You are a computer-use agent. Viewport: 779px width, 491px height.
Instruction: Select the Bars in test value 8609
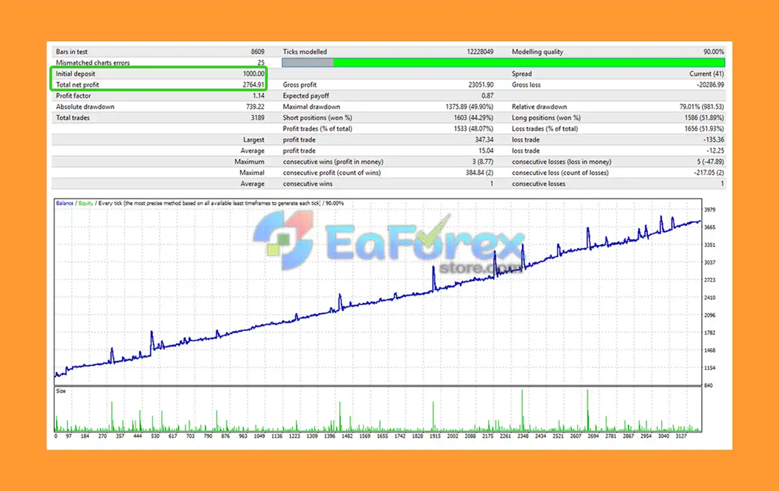(x=257, y=52)
